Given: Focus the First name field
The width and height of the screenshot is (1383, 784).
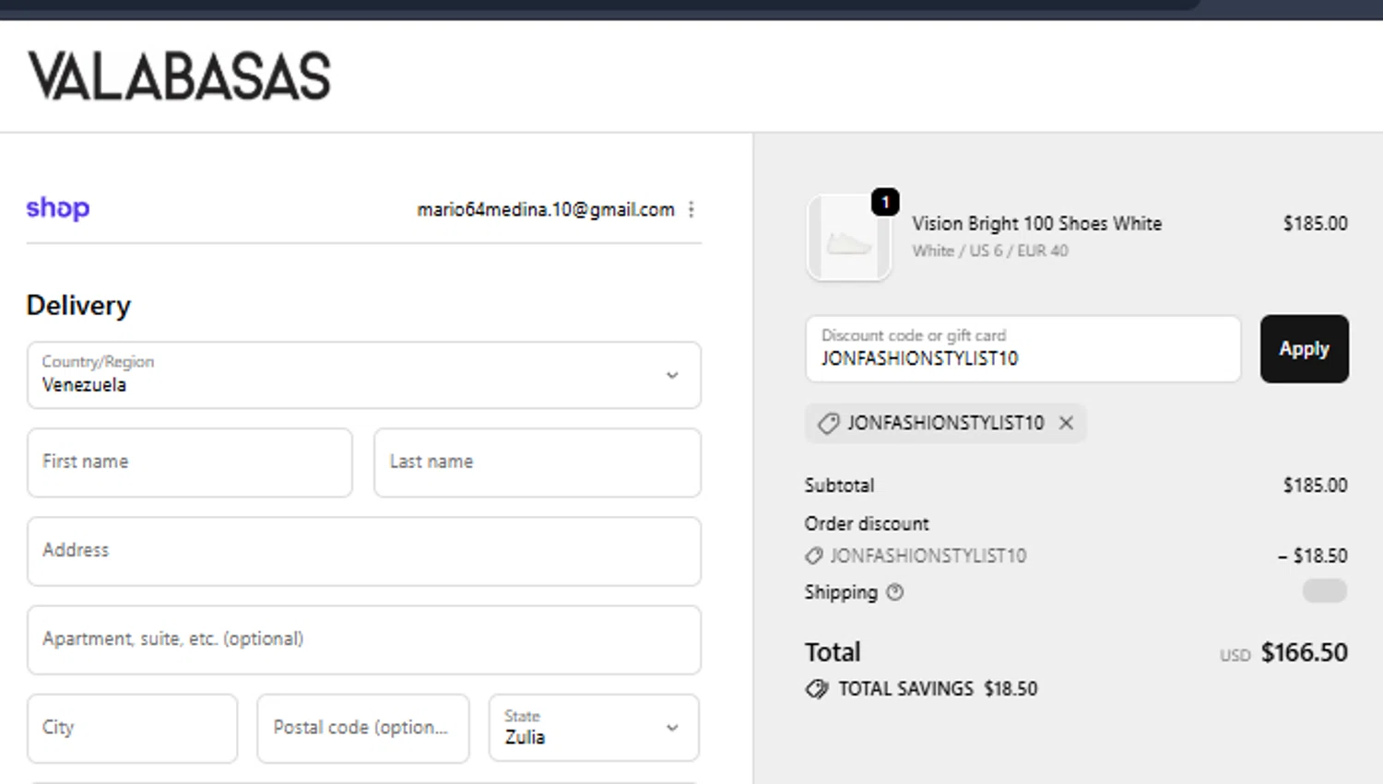Looking at the screenshot, I should (190, 462).
